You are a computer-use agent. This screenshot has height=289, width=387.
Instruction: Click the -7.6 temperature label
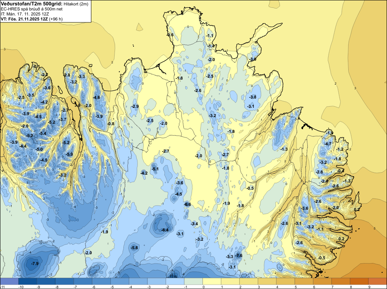click(x=239, y=255)
